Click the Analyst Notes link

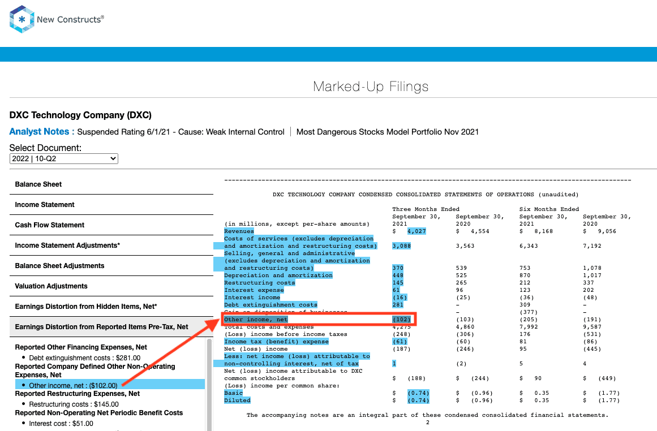[x=42, y=132]
